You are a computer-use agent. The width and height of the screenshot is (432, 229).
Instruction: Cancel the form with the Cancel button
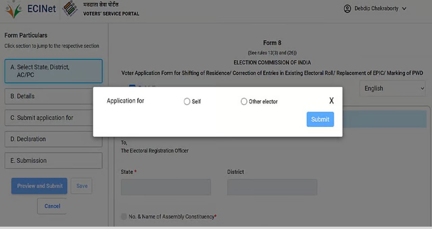52,206
